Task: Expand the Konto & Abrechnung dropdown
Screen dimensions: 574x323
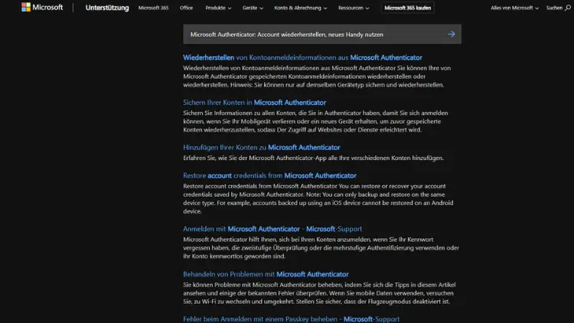Action: pyautogui.click(x=301, y=8)
